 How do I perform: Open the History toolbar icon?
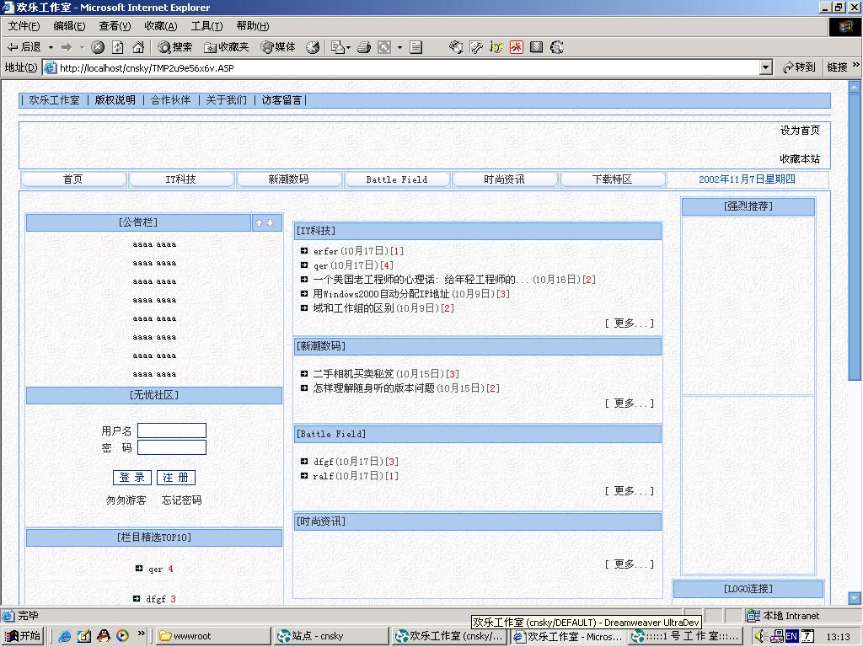[313, 47]
